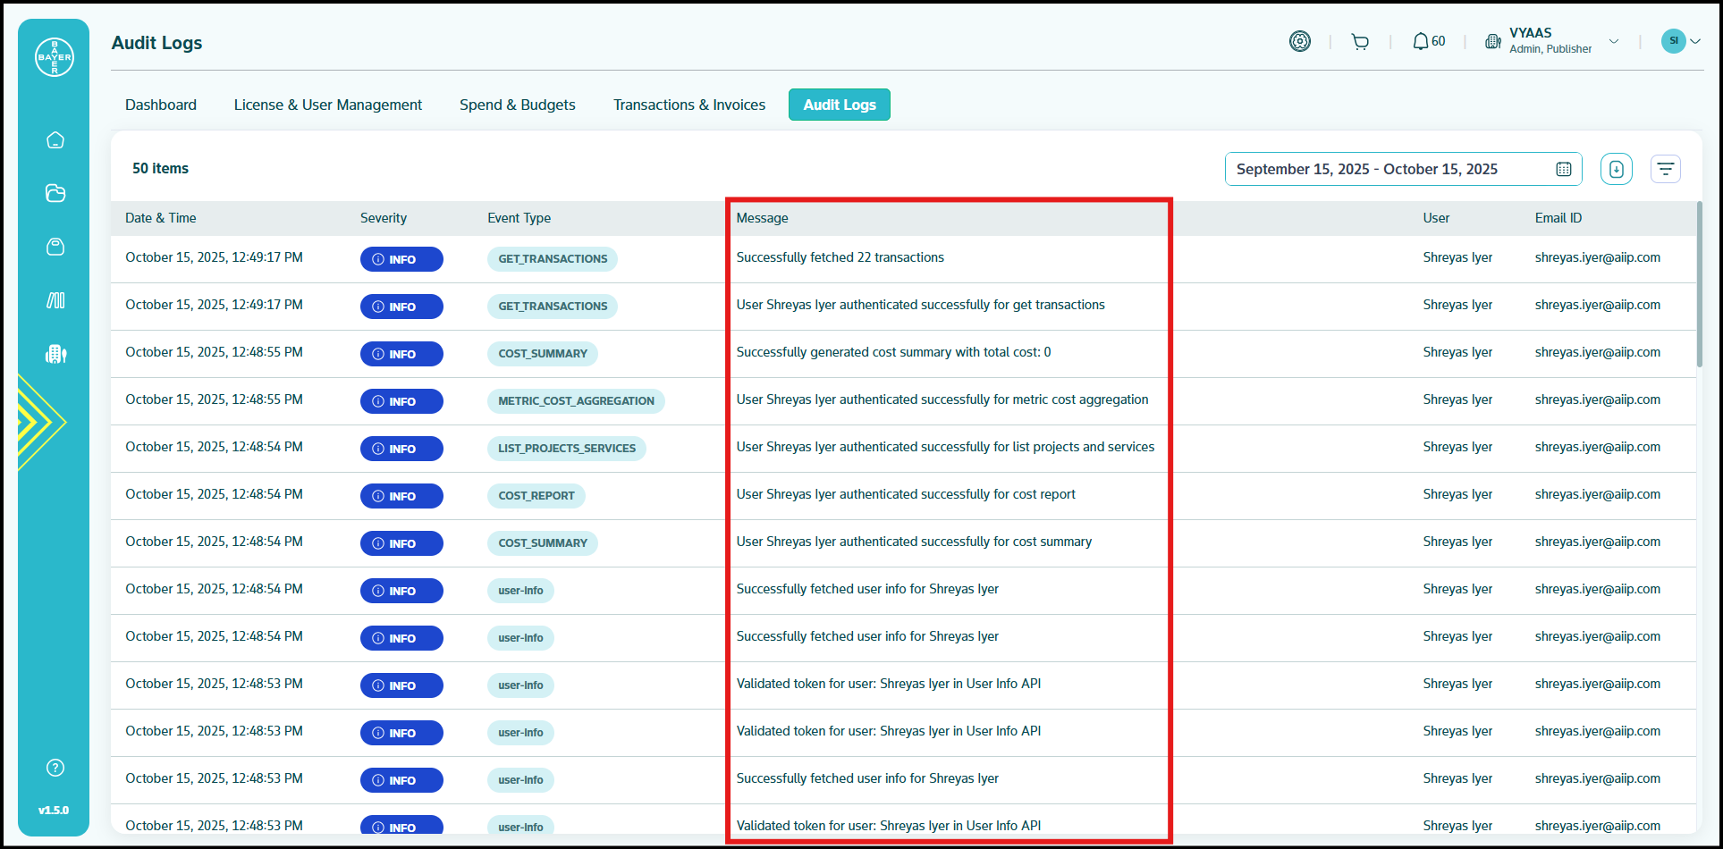This screenshot has height=849, width=1723.
Task: Click the first GET_TRANSACTIONS event tag
Action: tap(553, 259)
